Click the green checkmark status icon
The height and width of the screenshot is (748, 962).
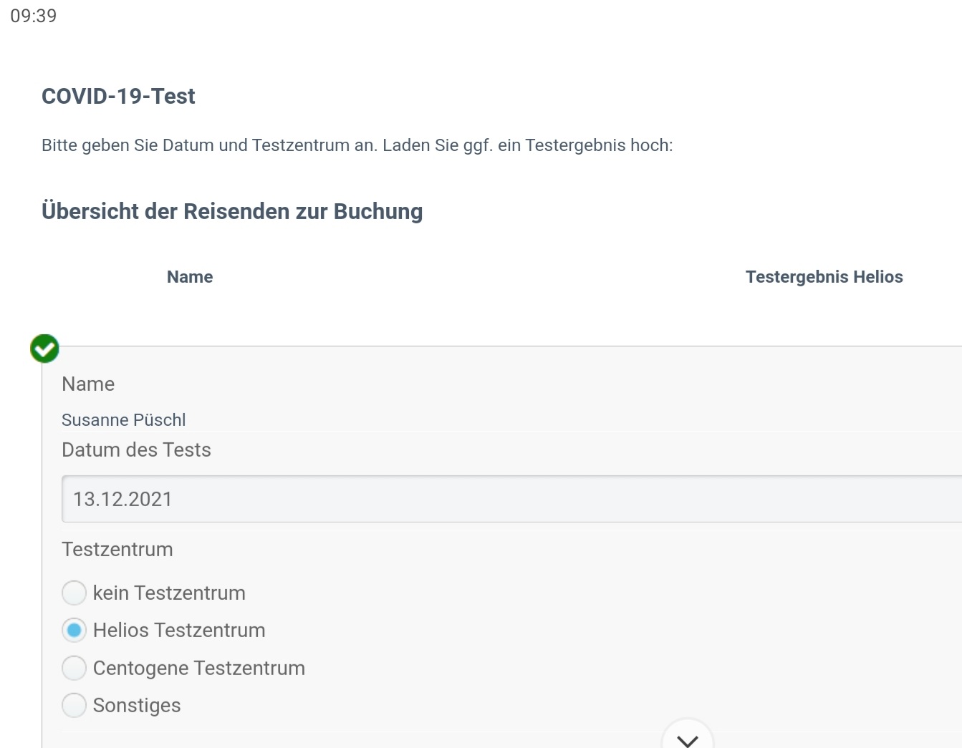tap(44, 349)
